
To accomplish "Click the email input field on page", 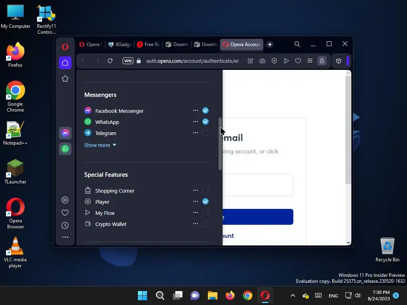I will 258,185.
